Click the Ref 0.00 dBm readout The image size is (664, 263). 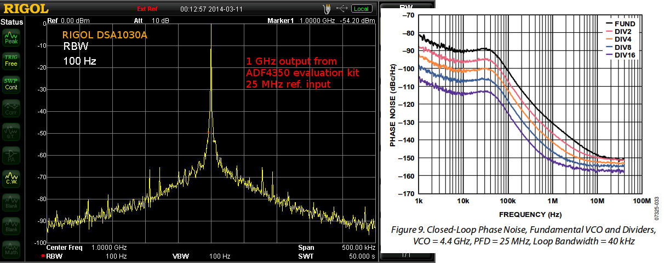[x=70, y=21]
